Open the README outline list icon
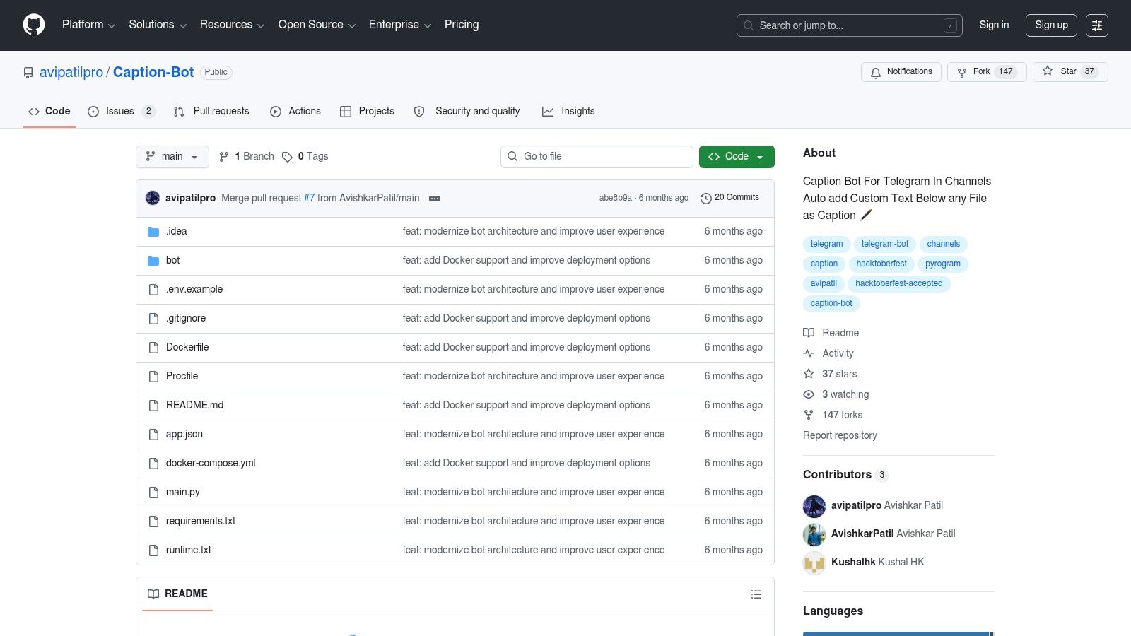The width and height of the screenshot is (1131, 636). point(756,594)
